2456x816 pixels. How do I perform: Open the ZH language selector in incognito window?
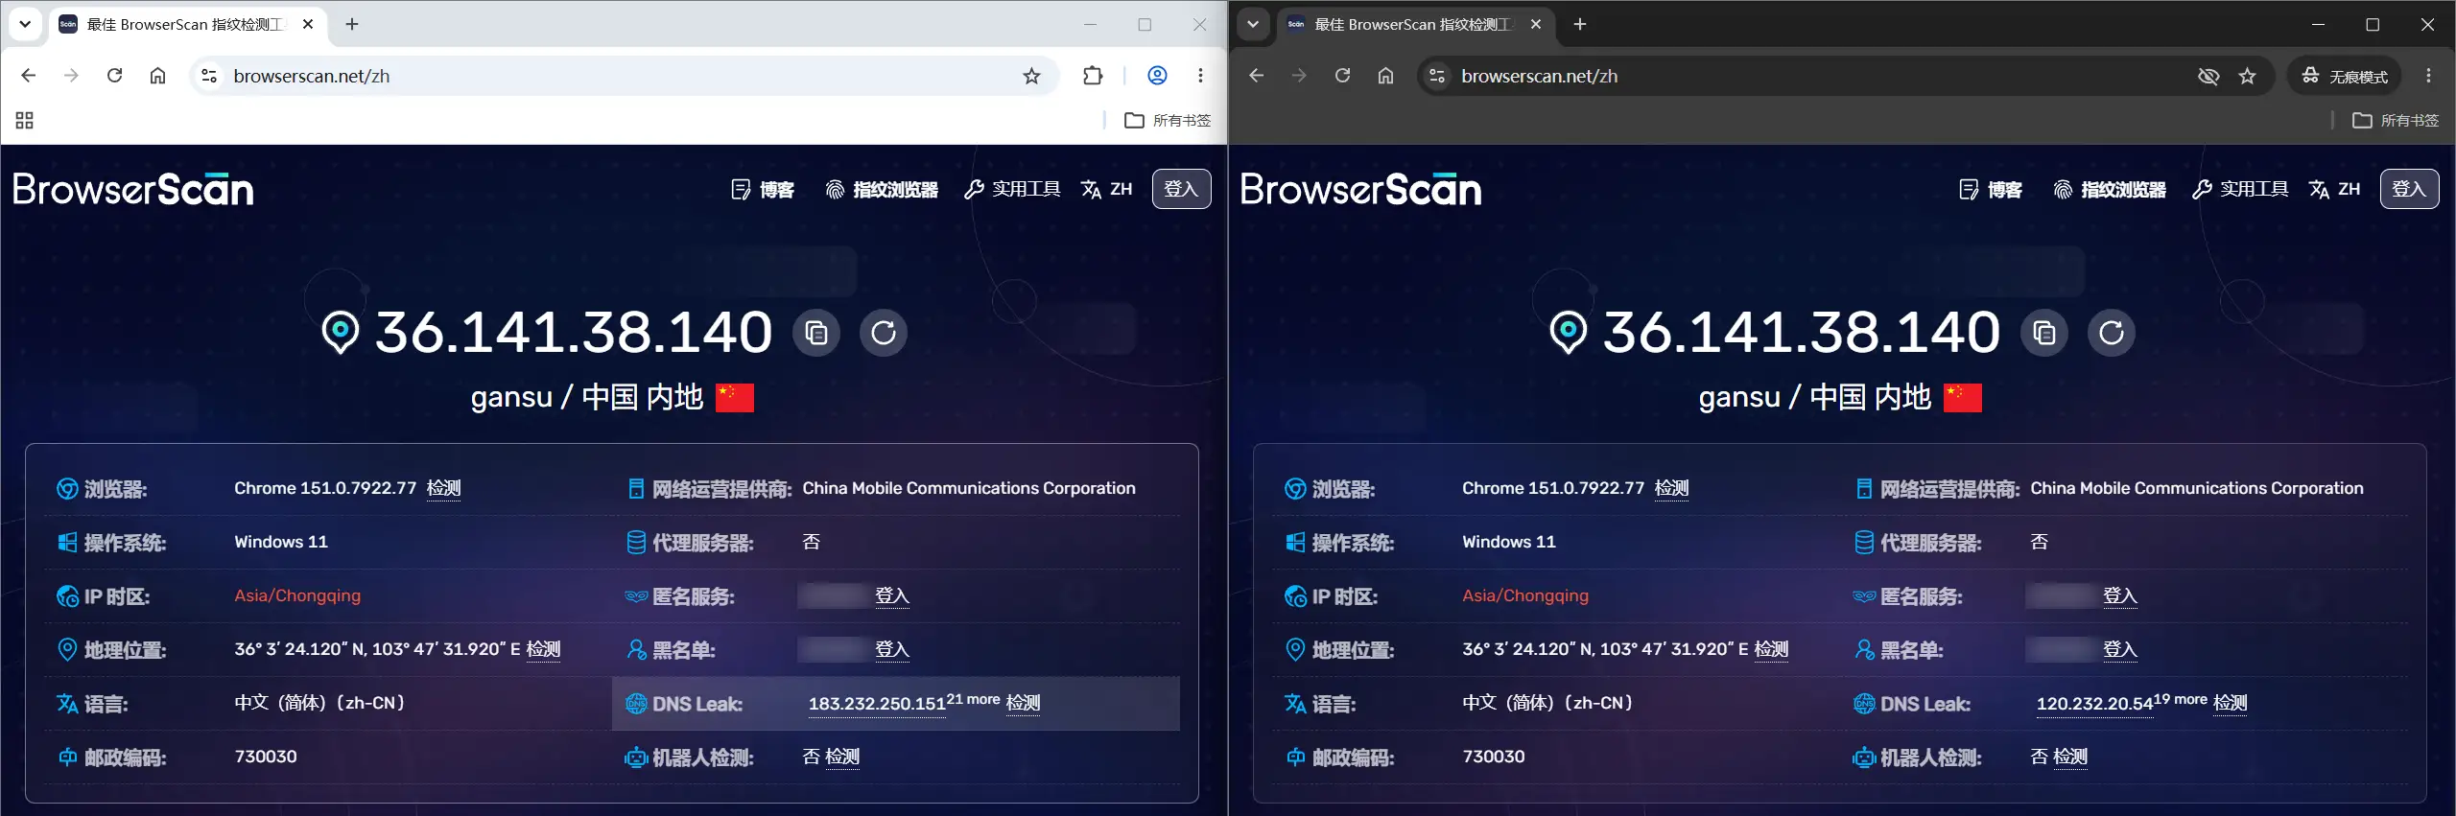2335,189
